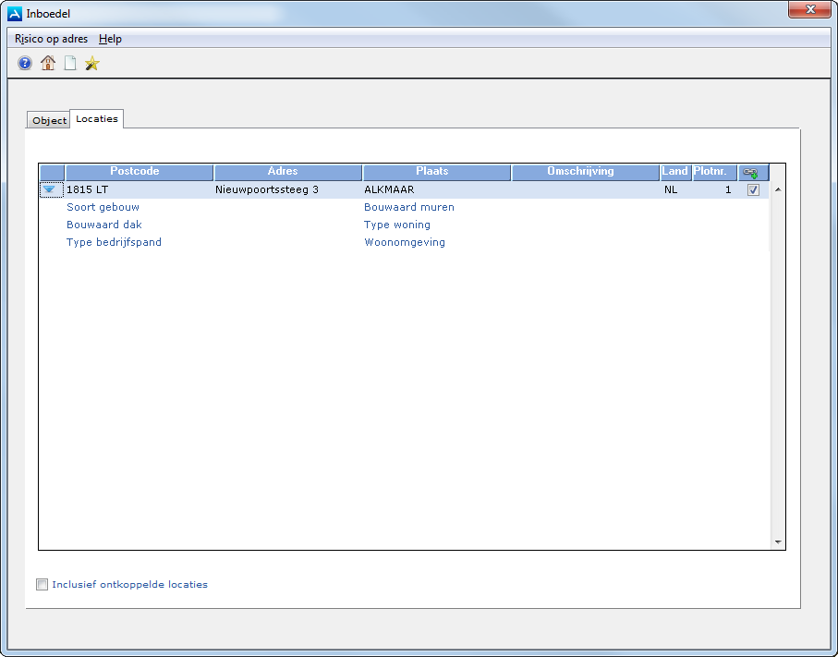The image size is (838, 657).
Task: Click the blue question mark help icon
Action: click(x=25, y=64)
